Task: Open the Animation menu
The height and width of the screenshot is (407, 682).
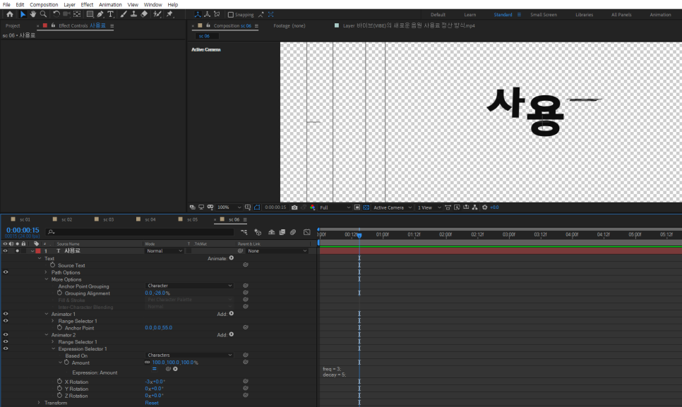Action: click(x=110, y=5)
